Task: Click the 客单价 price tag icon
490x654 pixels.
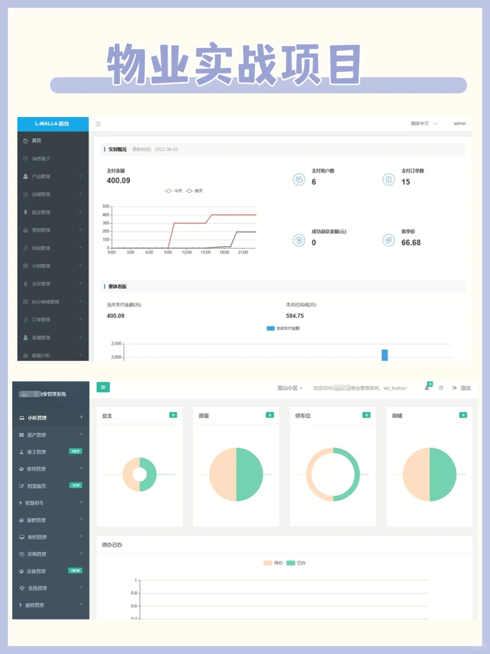Action: point(389,240)
